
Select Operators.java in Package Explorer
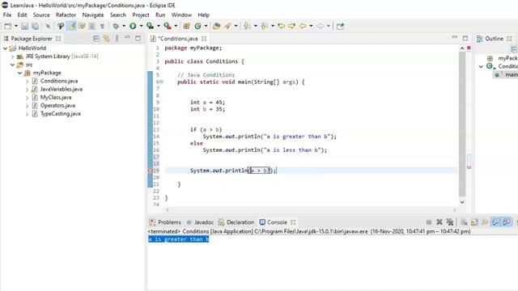[57, 106]
